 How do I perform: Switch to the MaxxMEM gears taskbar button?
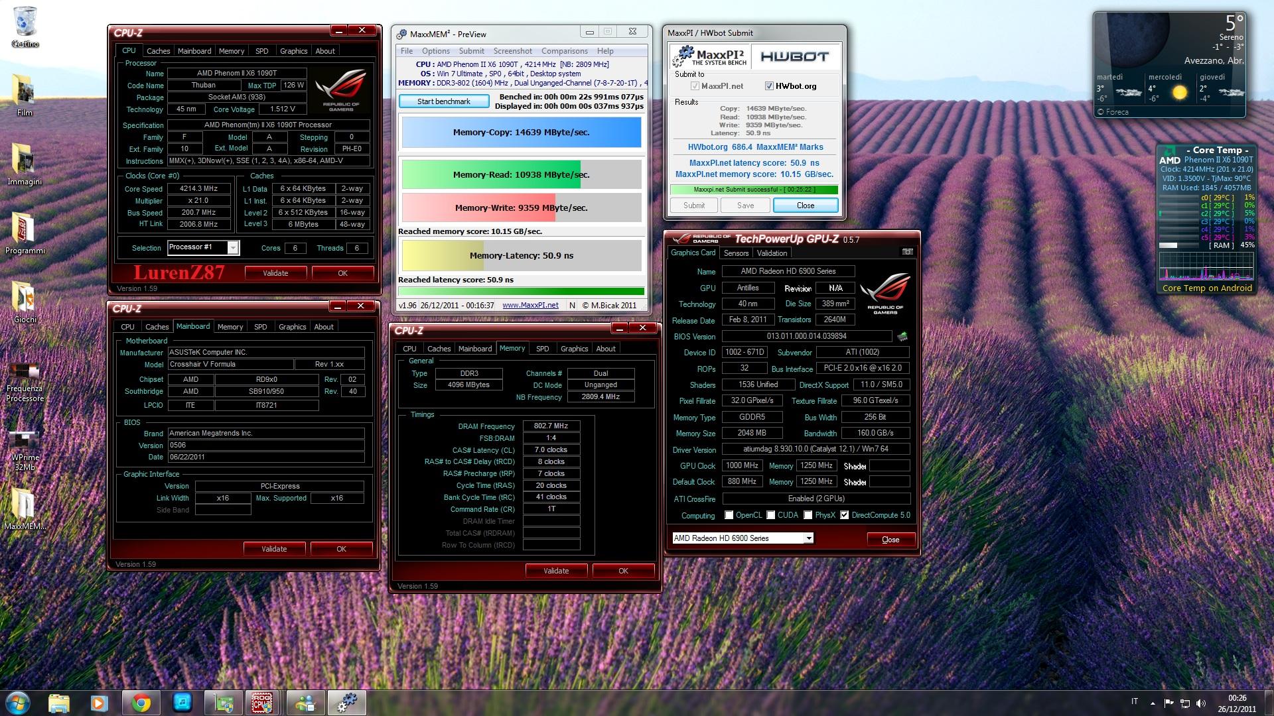(346, 702)
